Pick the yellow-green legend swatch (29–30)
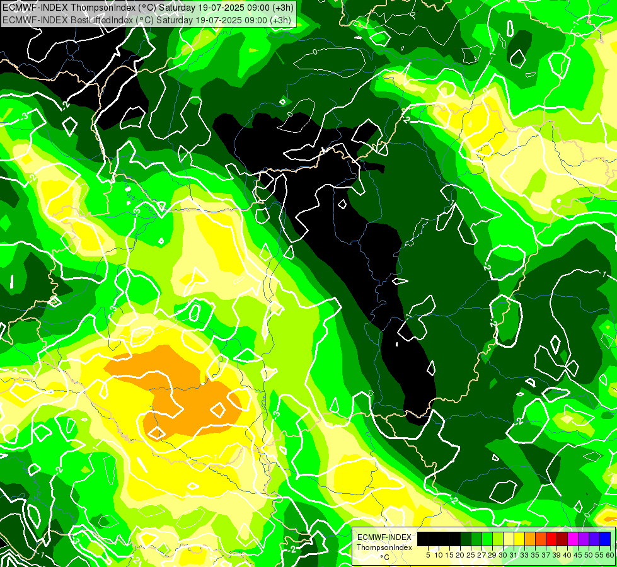 click(x=498, y=539)
